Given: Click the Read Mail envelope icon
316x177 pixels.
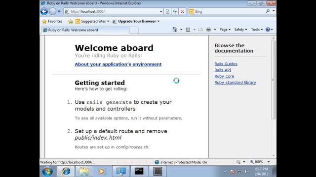Looking at the screenshot, I should coord(200,29).
